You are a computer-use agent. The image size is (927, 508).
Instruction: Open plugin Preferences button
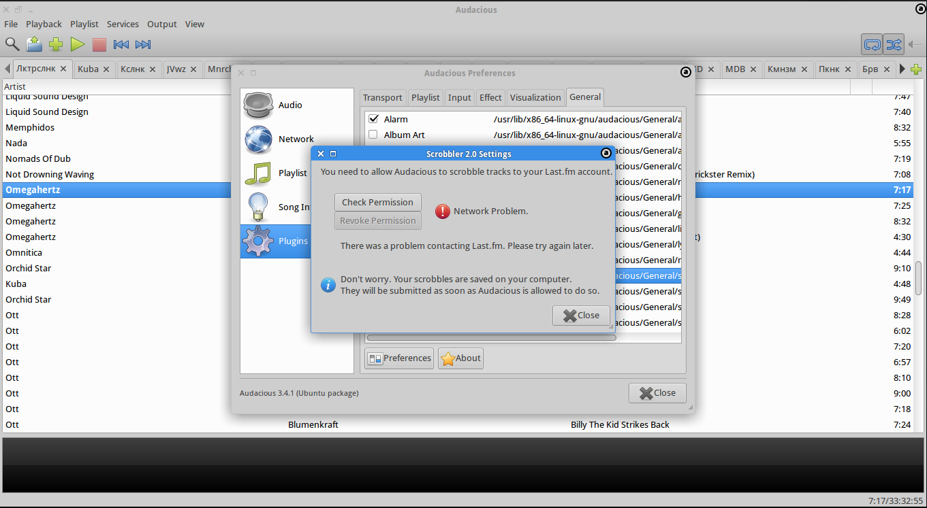coord(399,358)
